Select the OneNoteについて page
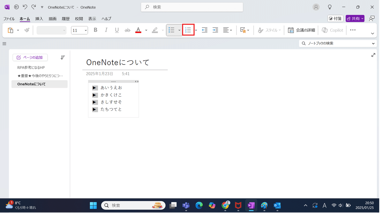Image resolution: width=383 pixels, height=213 pixels. point(39,84)
